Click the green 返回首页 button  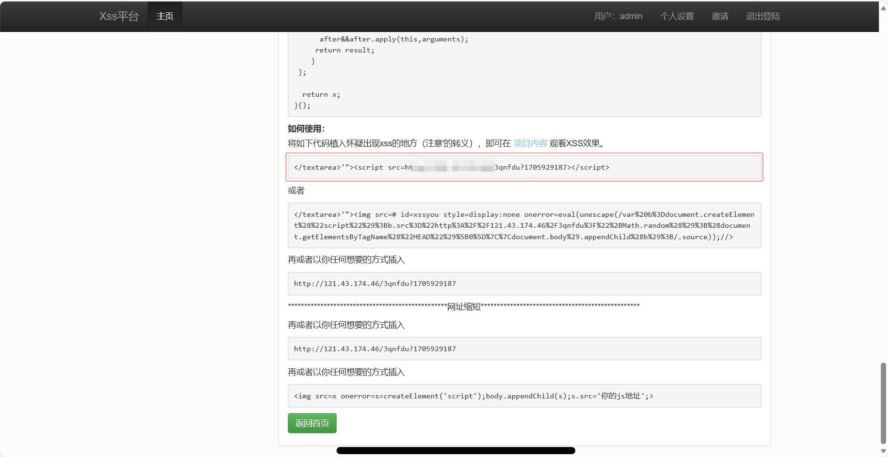click(312, 423)
